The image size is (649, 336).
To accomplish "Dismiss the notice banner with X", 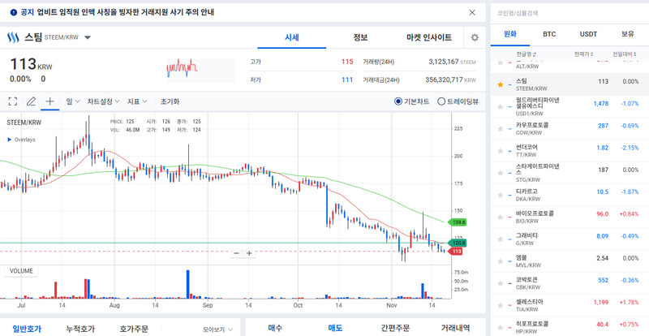I will [473, 12].
